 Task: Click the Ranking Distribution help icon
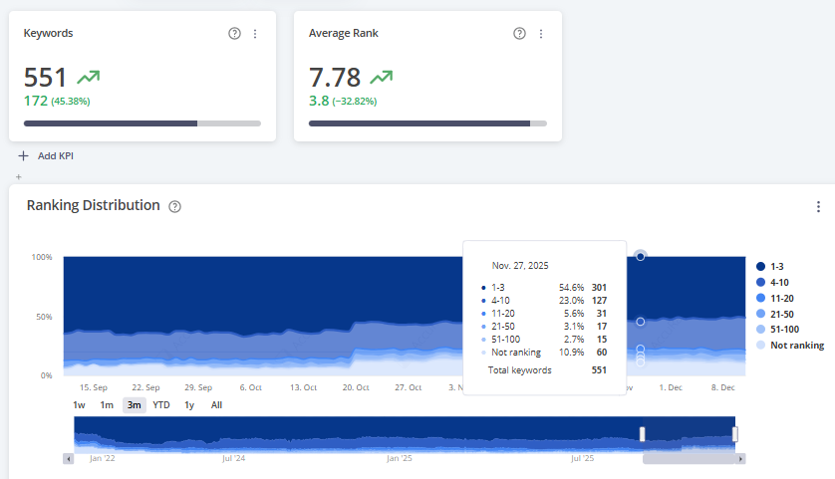175,207
